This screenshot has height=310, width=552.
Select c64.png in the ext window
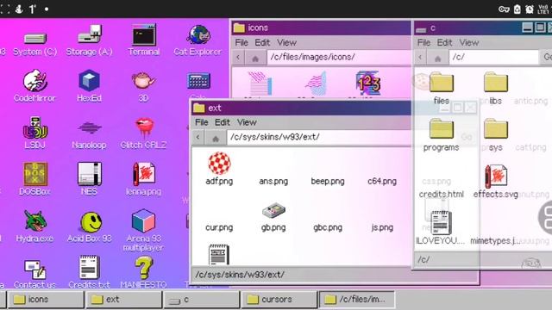(382, 182)
